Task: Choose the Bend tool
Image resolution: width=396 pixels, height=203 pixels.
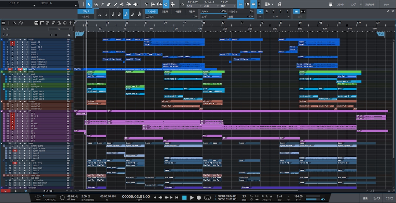Action: [x=129, y=4]
